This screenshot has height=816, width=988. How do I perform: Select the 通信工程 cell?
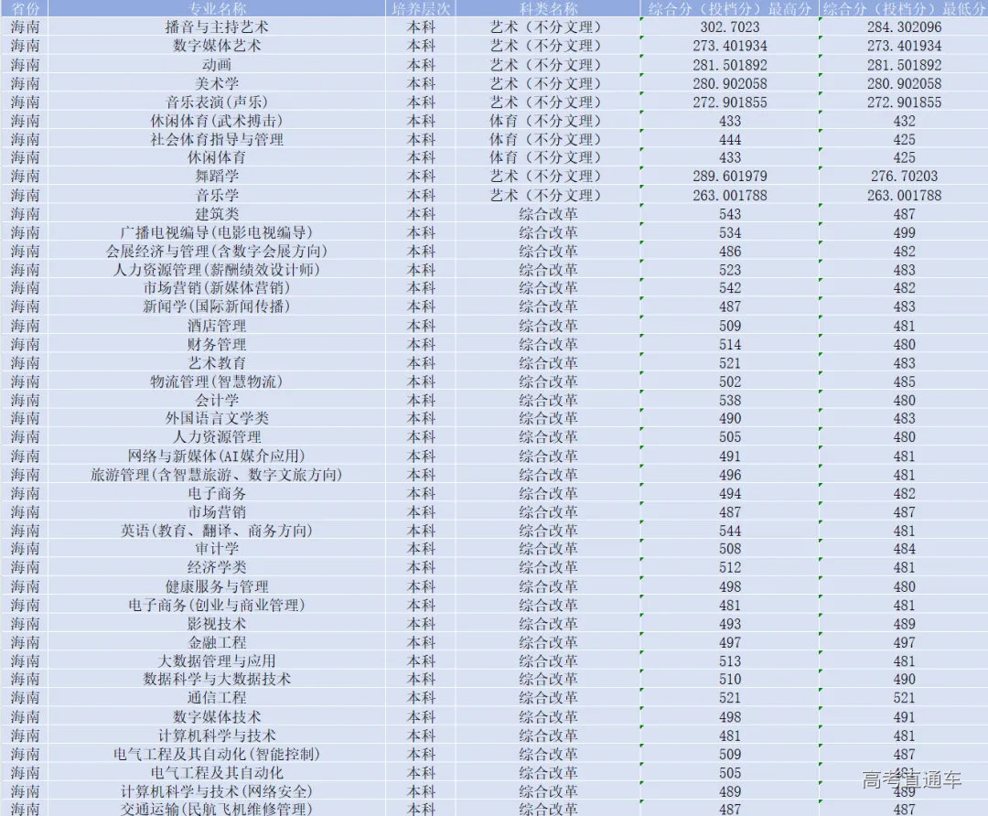coord(217,698)
